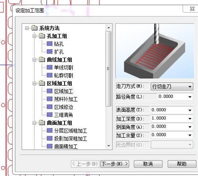Open the 走刀方式 dropdown
The height and width of the screenshot is (176, 198).
point(172,87)
